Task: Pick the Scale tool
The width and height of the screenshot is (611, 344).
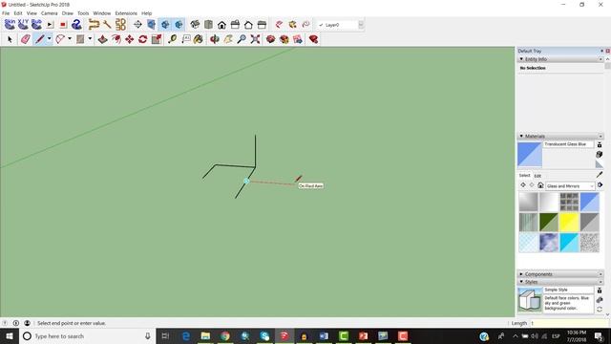Action: click(157, 39)
